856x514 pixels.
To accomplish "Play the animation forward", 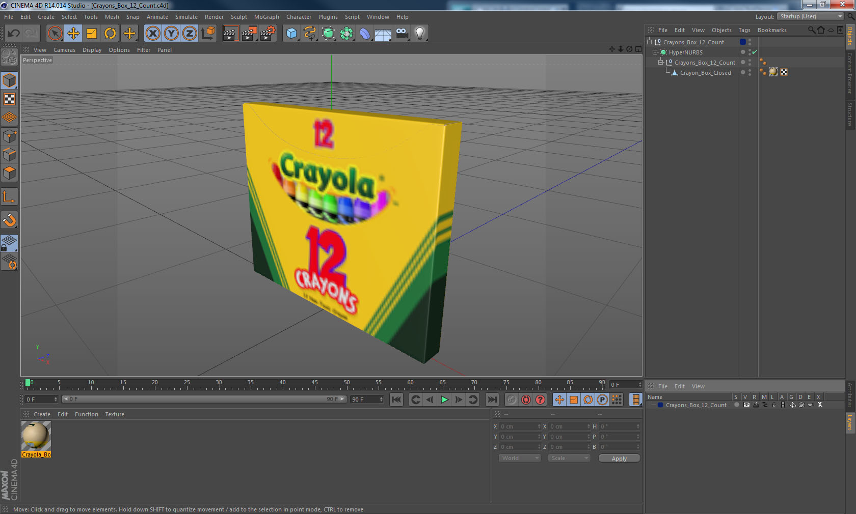I will (x=444, y=399).
